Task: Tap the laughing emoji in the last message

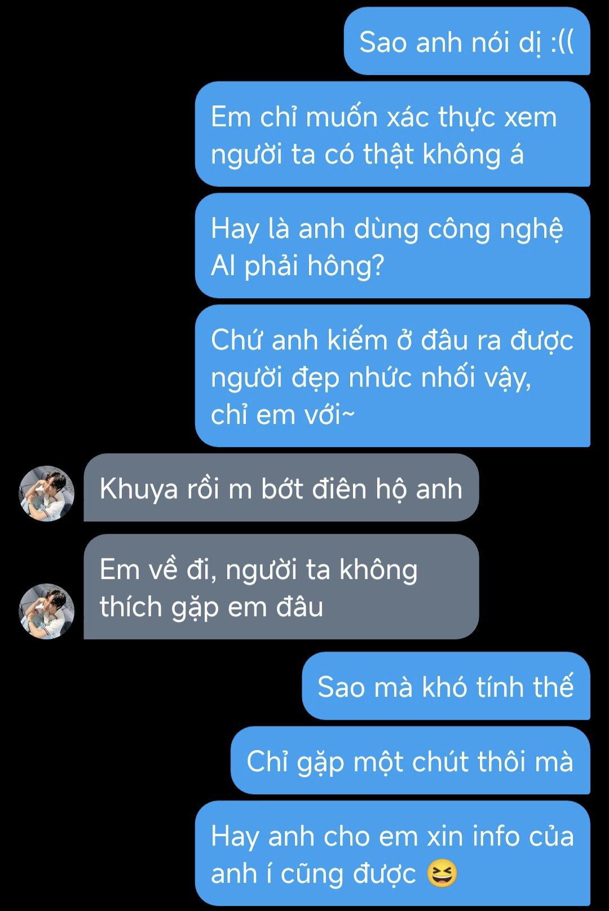Action: pyautogui.click(x=442, y=874)
